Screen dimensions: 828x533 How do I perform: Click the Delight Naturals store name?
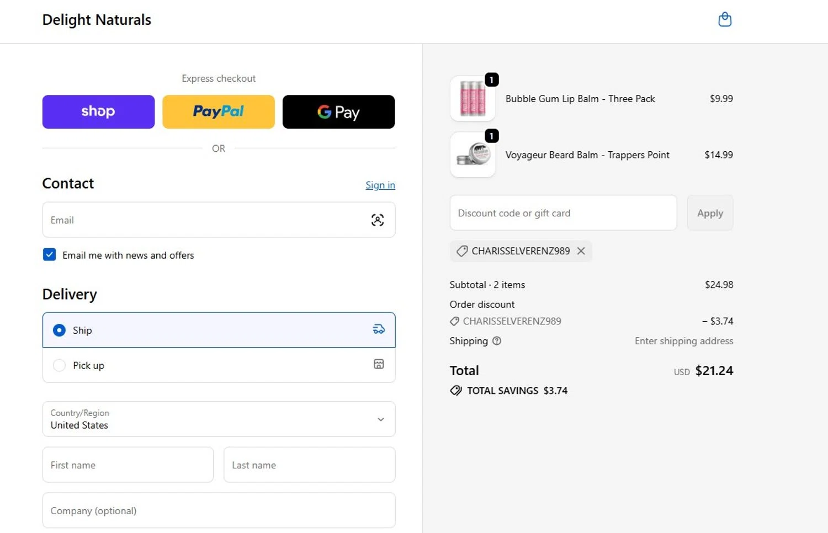97,20
